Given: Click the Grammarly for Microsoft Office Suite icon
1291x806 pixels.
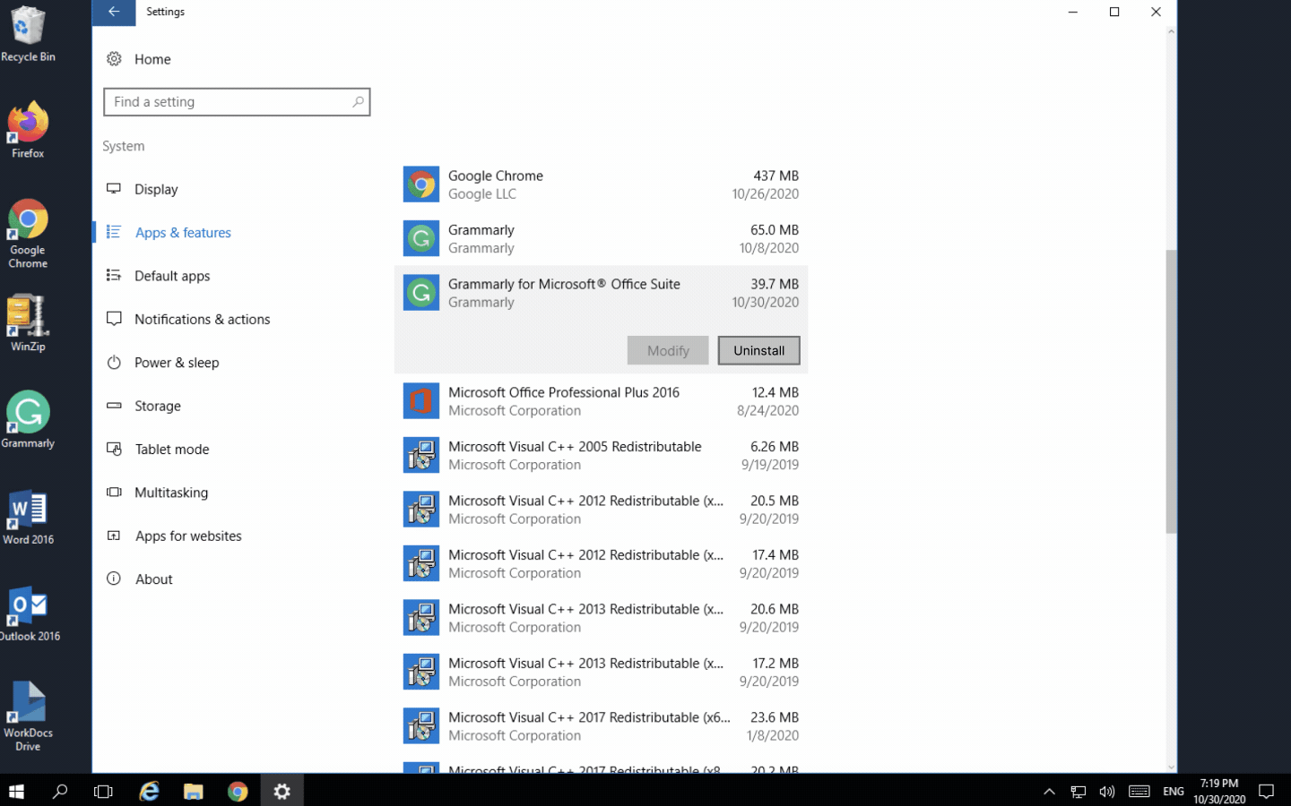Looking at the screenshot, I should [x=420, y=293].
